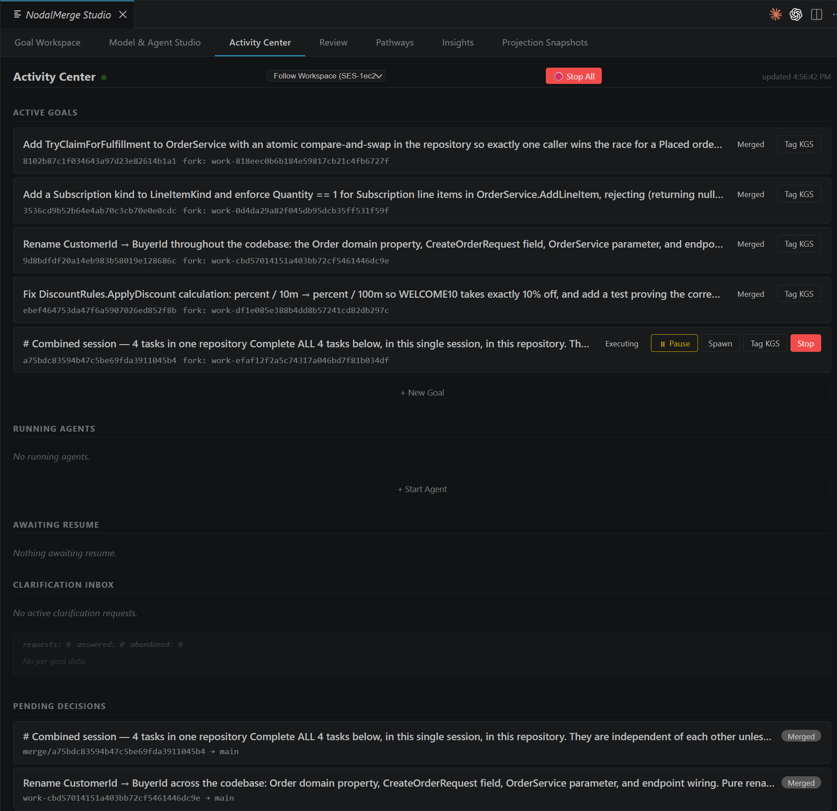Click merge/a75bdc83594b47c5be69fda3911045b4 → main text

click(131, 751)
